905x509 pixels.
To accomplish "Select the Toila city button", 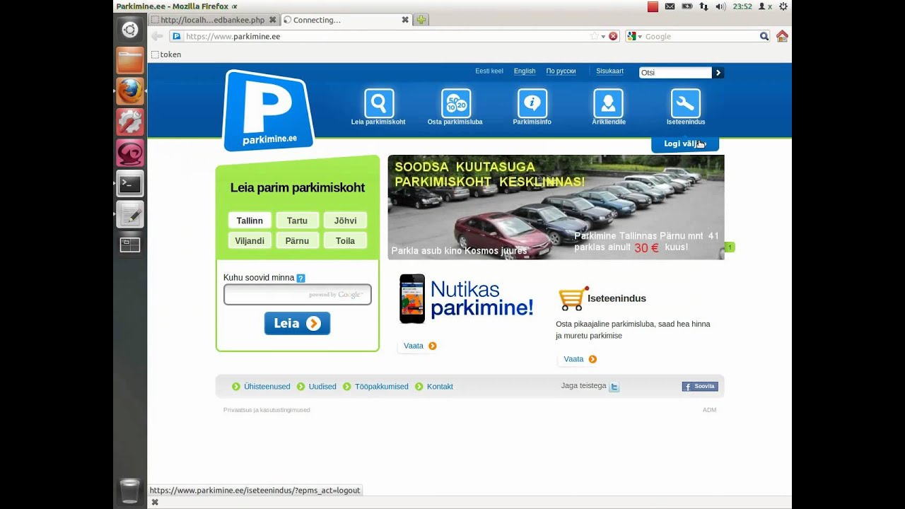I will pyautogui.click(x=345, y=240).
